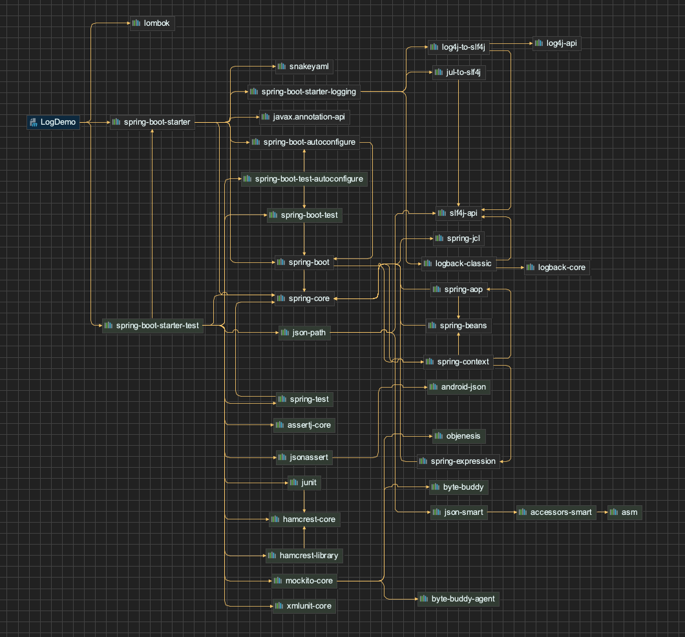Select the asm dependency node

click(x=625, y=512)
